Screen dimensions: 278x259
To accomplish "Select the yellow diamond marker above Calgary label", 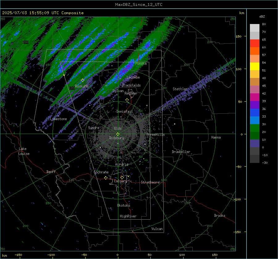I will (x=122, y=177).
